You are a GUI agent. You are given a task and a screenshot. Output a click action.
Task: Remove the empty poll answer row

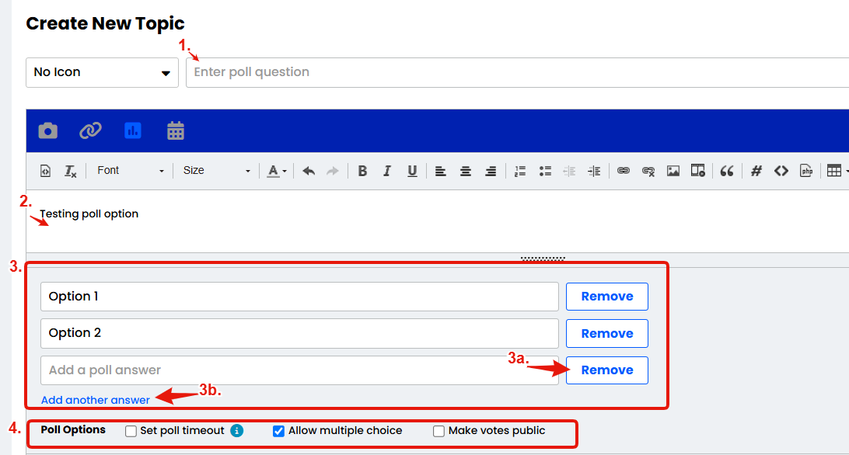pos(607,370)
